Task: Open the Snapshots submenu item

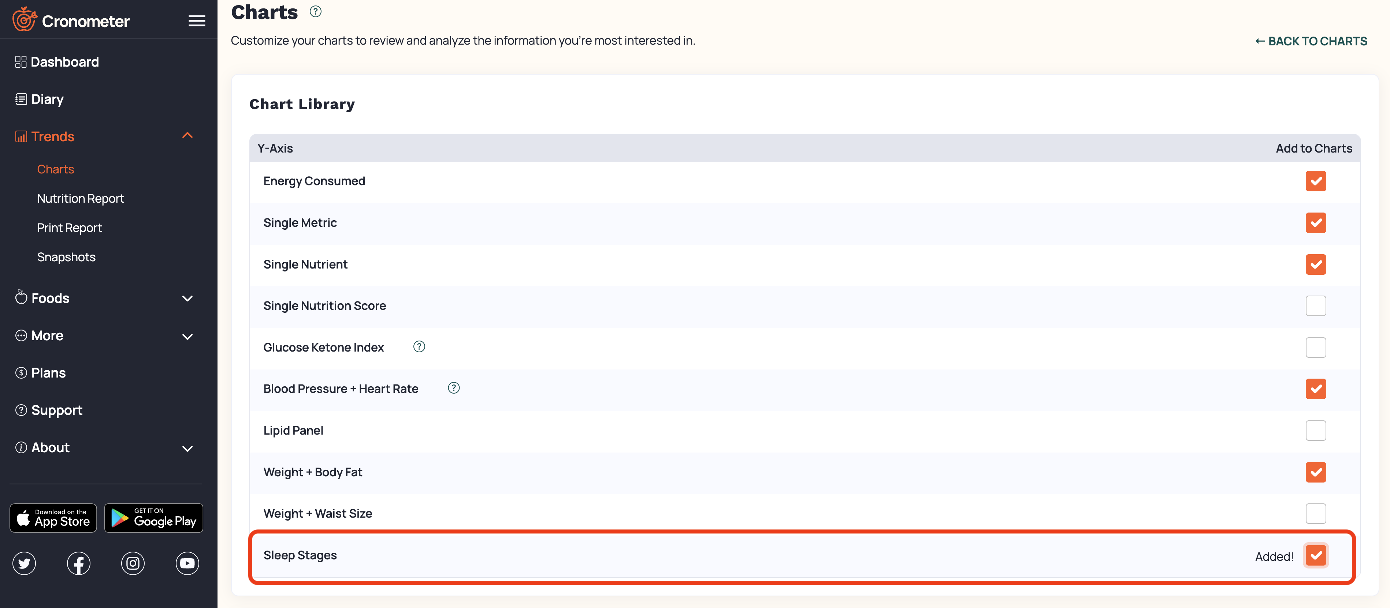Action: 66,257
